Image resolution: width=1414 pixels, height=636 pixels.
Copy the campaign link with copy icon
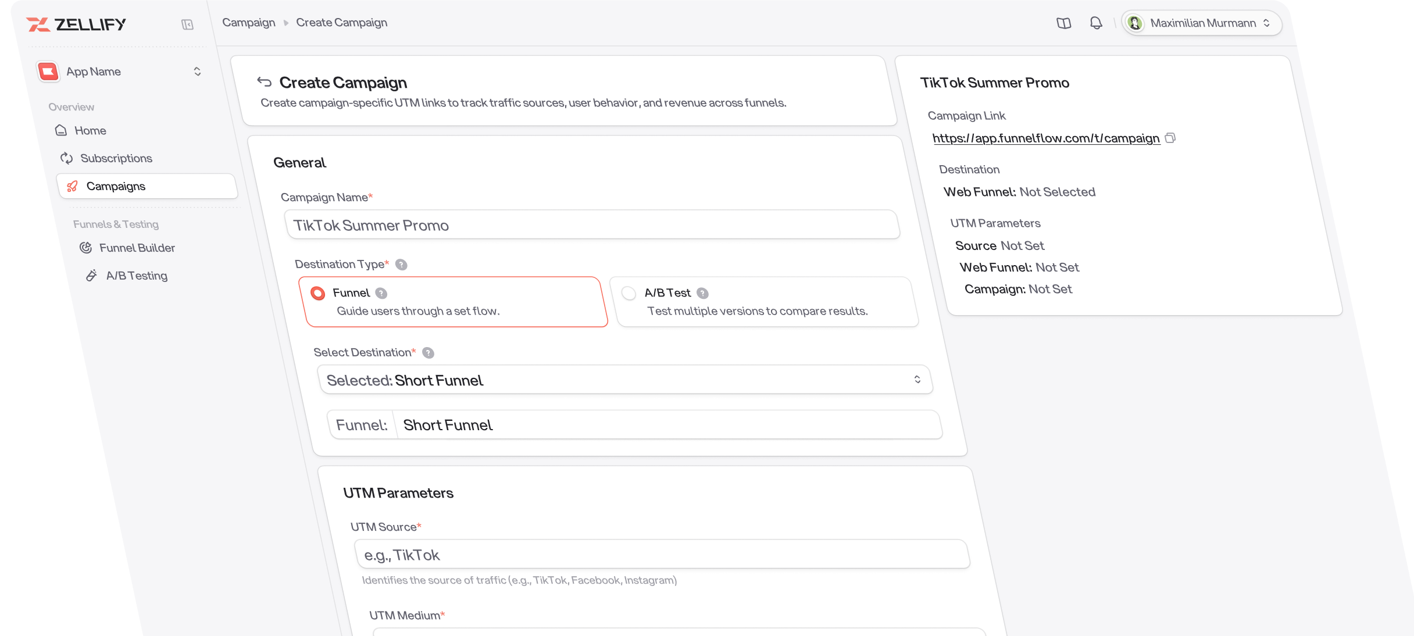(x=1170, y=138)
